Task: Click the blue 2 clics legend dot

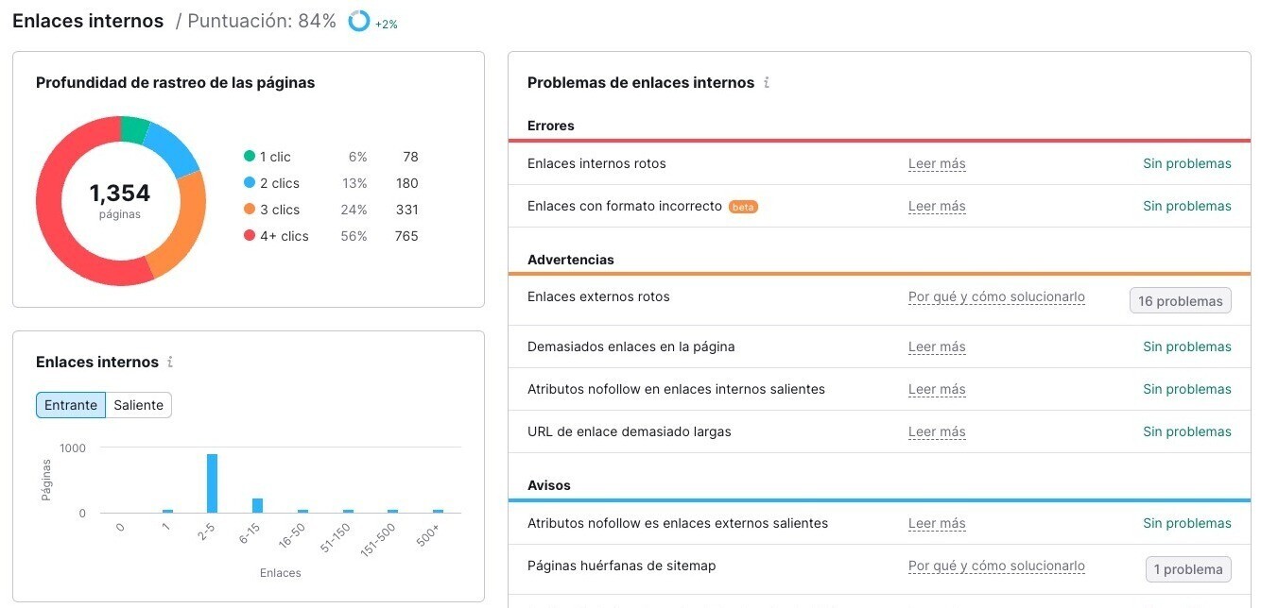Action: [x=250, y=183]
